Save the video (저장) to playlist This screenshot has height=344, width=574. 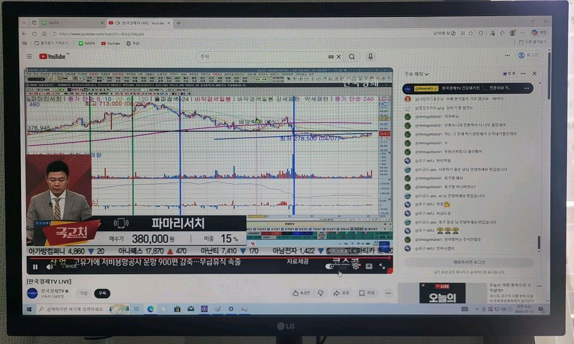coord(367,293)
